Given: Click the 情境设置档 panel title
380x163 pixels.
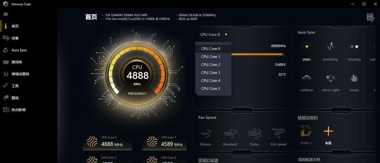Looking at the screenshot, I should (308, 118).
